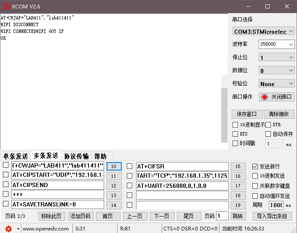Switch to the 单条发送 tab

[x=16, y=156]
